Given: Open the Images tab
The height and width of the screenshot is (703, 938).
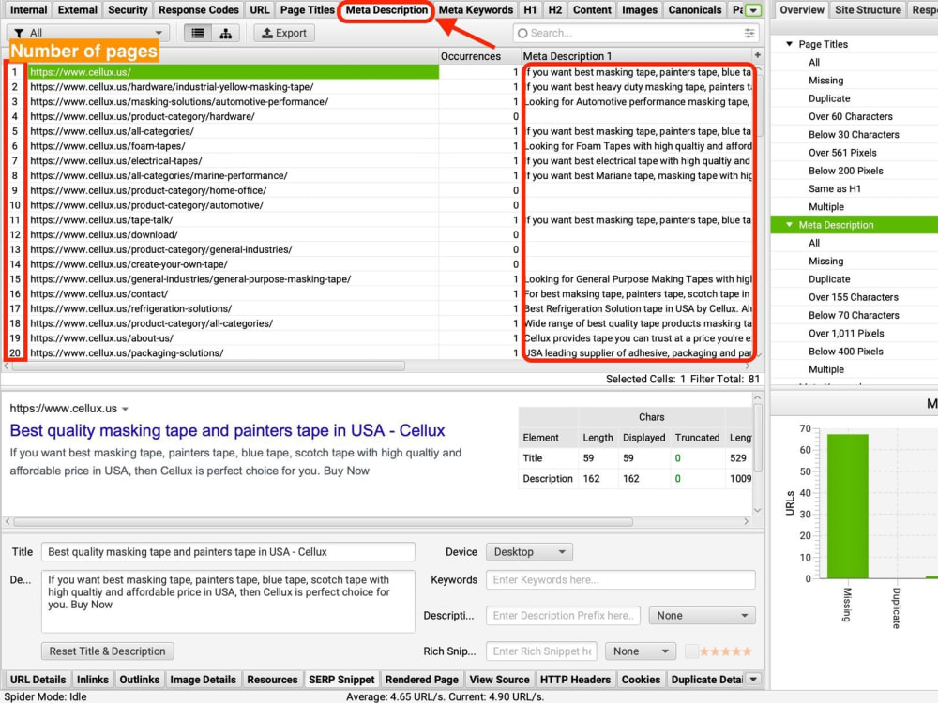Looking at the screenshot, I should point(639,10).
